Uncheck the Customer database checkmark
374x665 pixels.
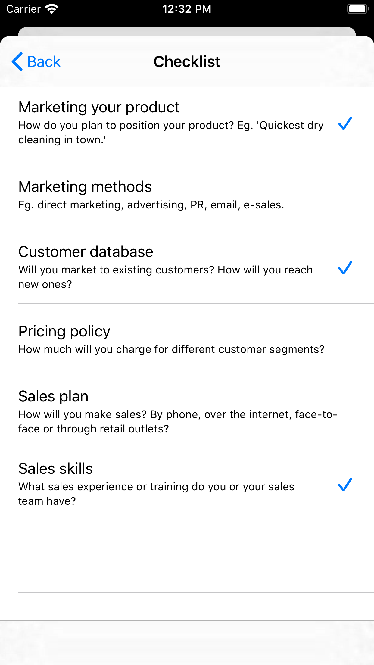click(345, 268)
